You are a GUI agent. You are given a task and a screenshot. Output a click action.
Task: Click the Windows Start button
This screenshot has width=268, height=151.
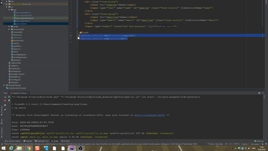pyautogui.click(x=3, y=148)
